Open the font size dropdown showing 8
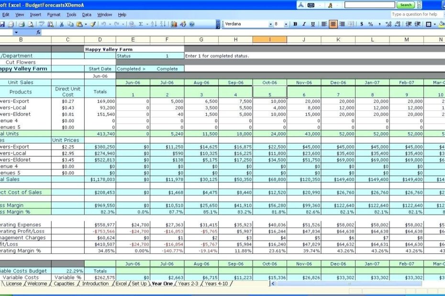Viewport: 445px width, 296px height. [x=286, y=24]
